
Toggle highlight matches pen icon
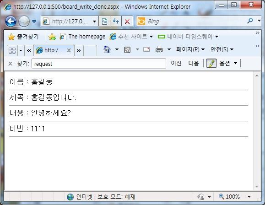point(211,63)
